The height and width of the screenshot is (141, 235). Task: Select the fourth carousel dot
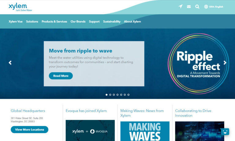click(117, 95)
